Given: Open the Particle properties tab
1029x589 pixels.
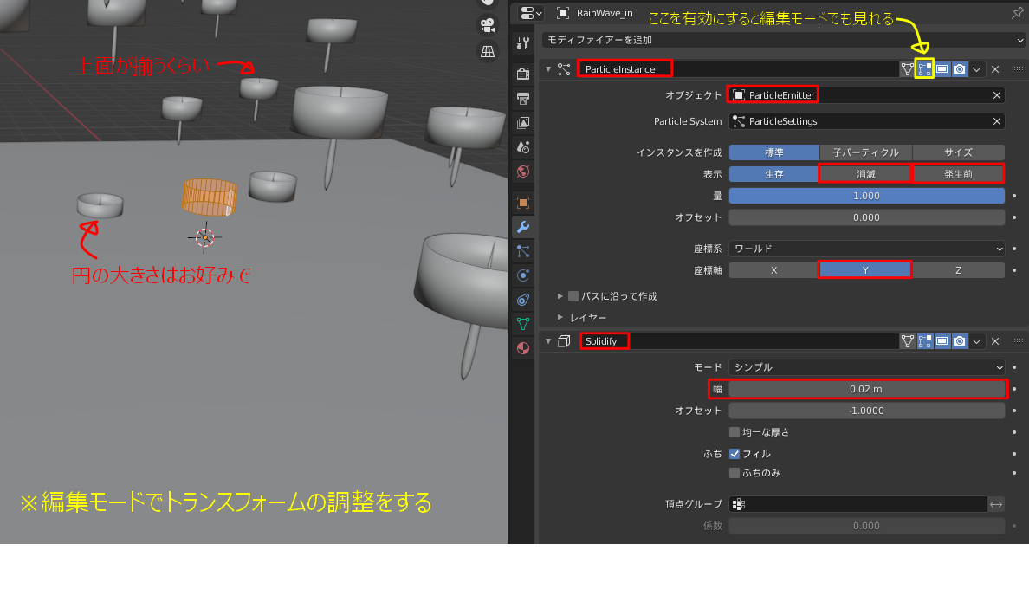Looking at the screenshot, I should pos(521,251).
